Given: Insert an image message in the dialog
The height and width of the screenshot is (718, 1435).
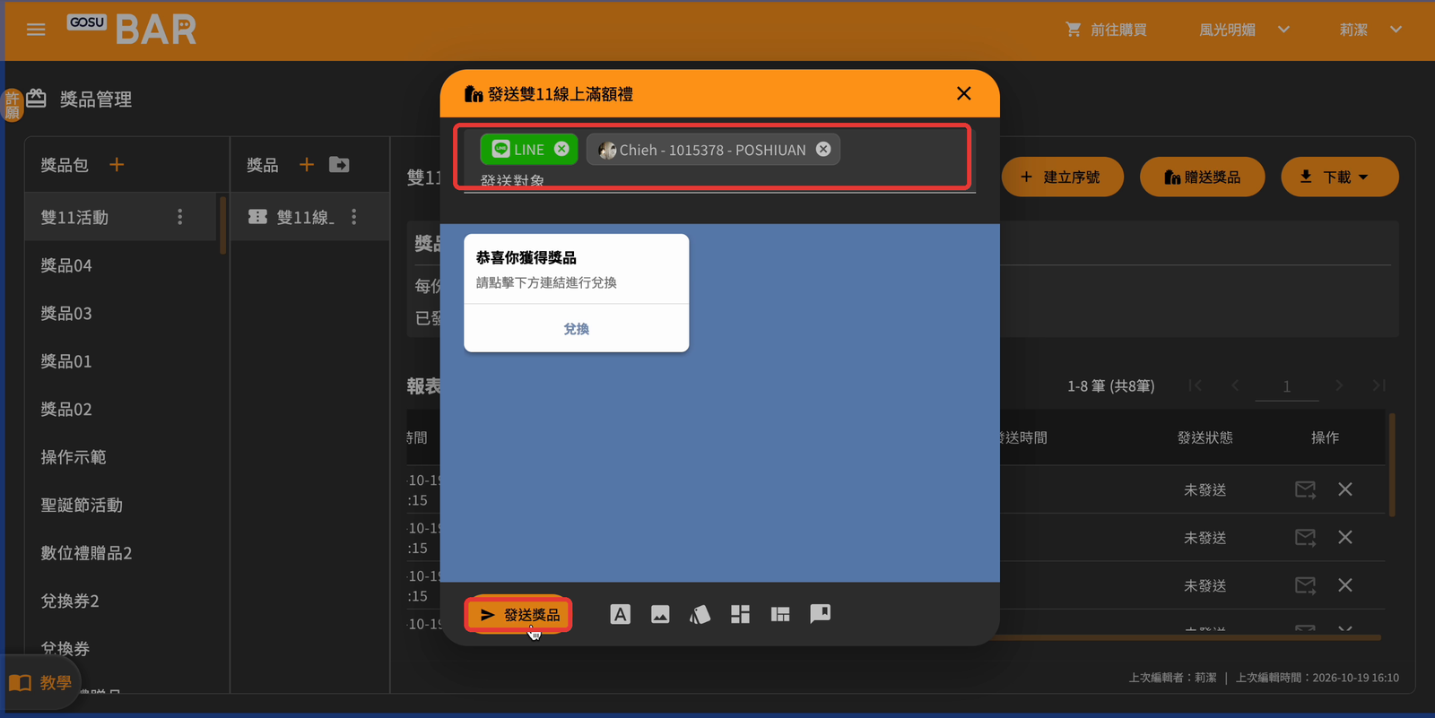Looking at the screenshot, I should (x=660, y=614).
